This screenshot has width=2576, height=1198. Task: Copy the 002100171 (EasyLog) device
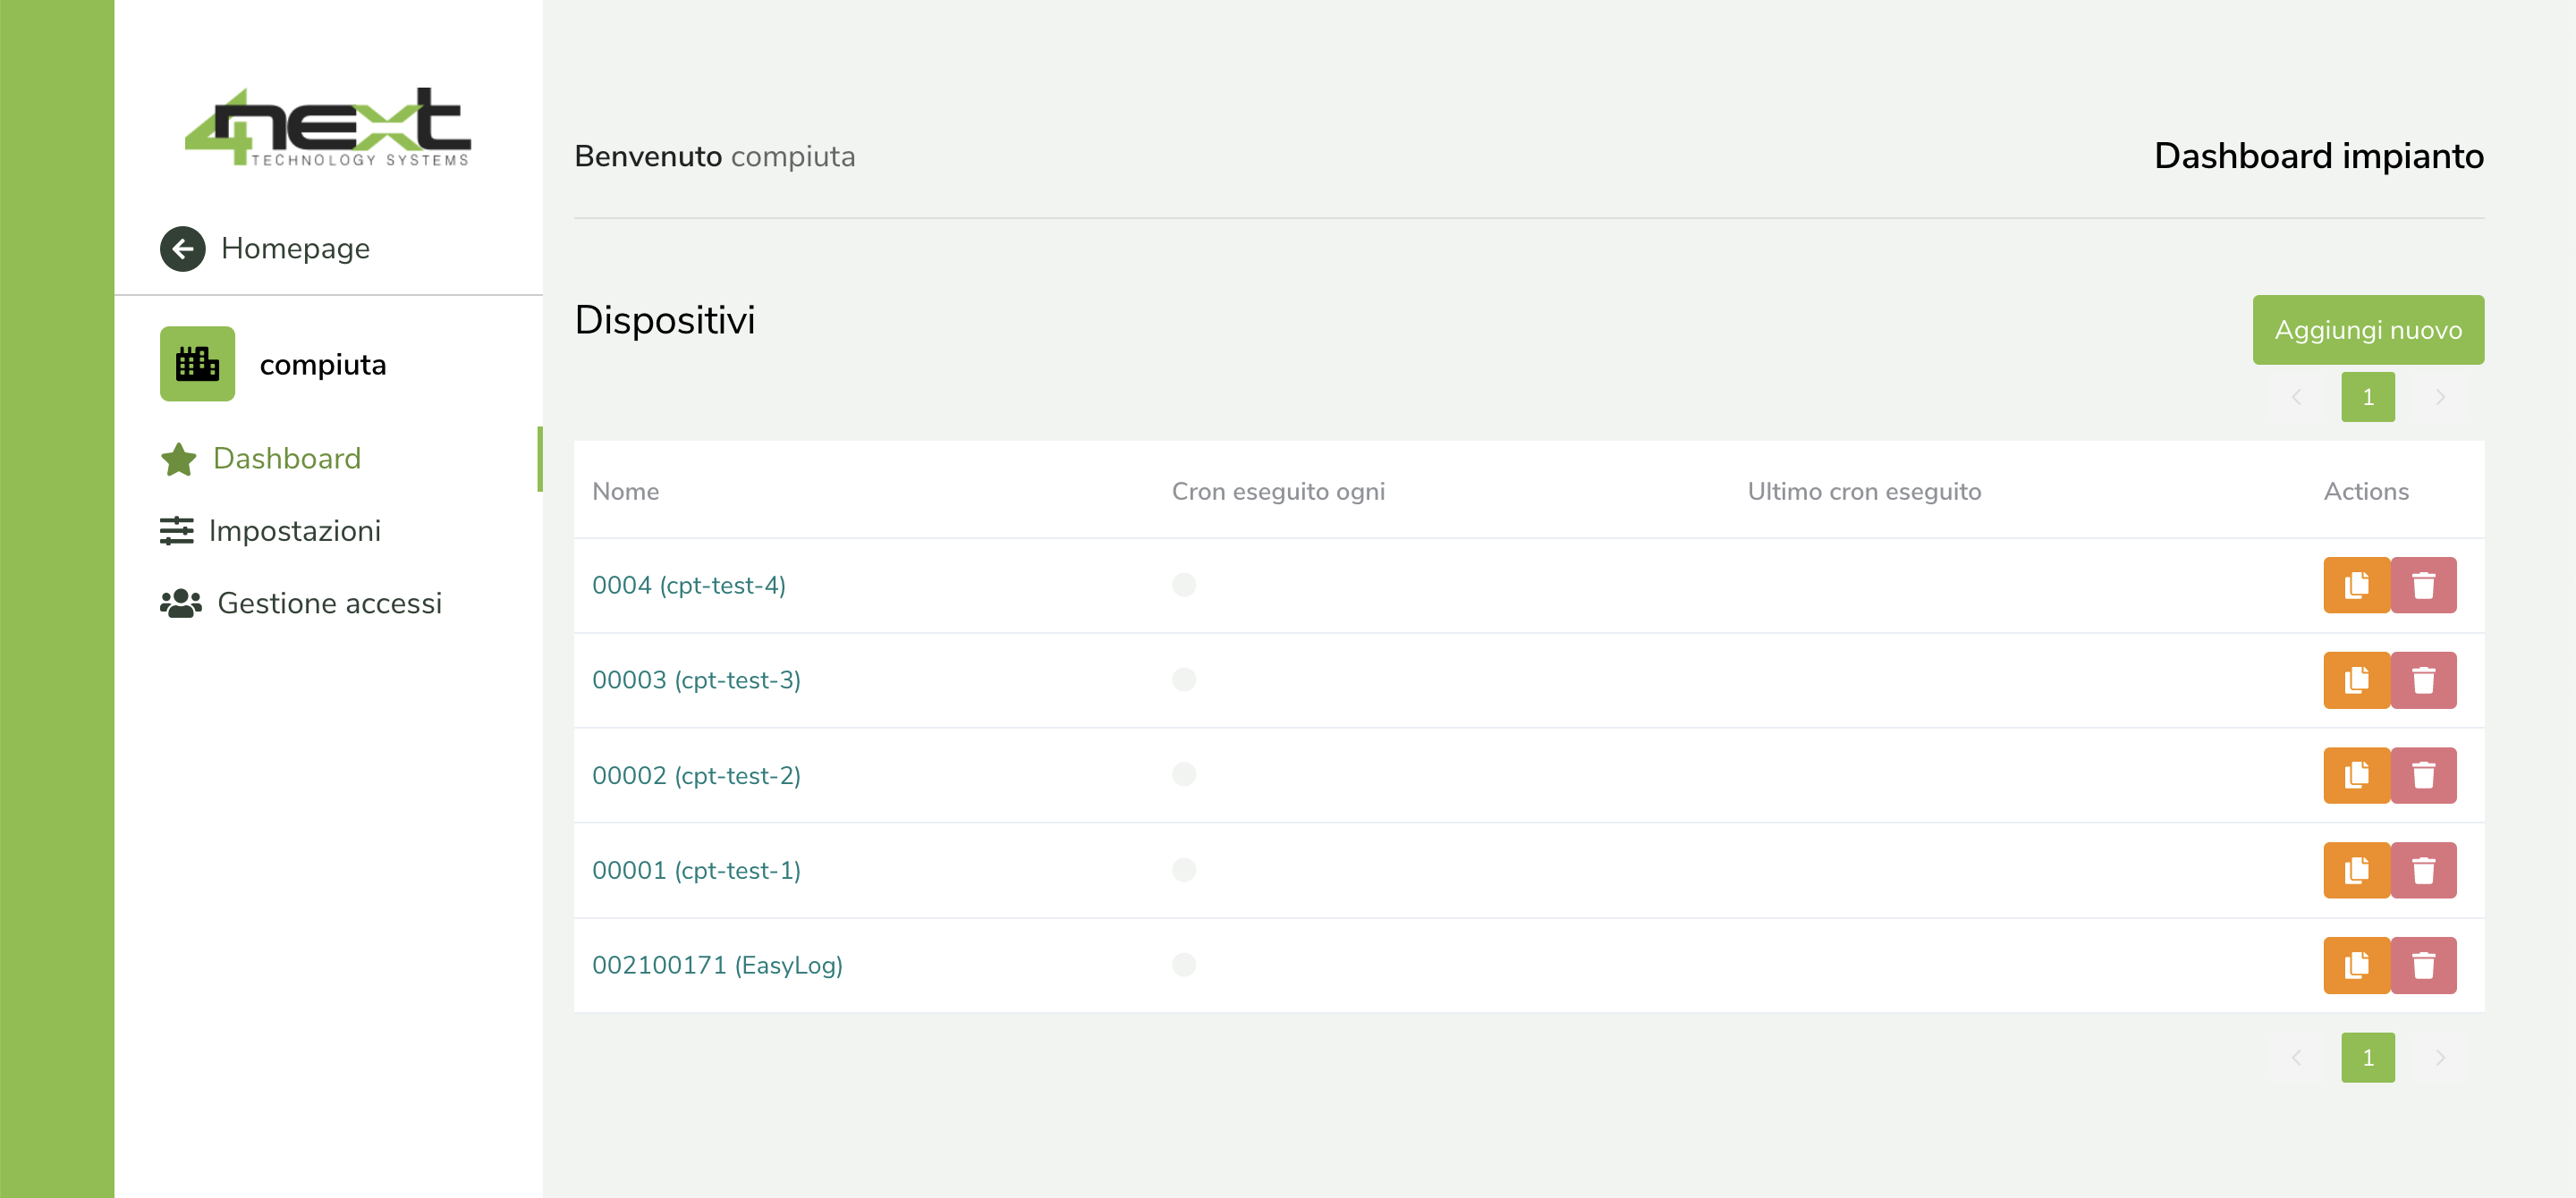(2355, 966)
